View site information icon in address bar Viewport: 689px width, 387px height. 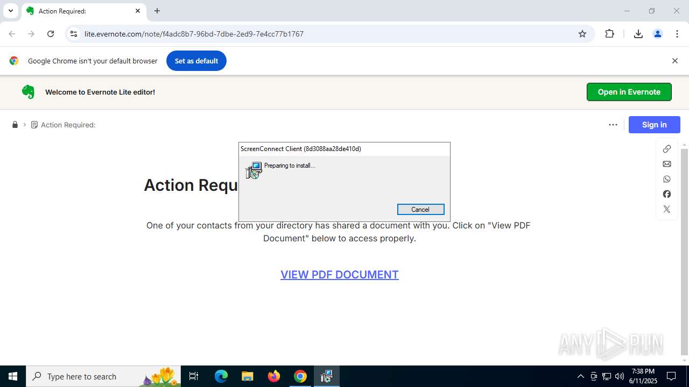pyautogui.click(x=74, y=34)
